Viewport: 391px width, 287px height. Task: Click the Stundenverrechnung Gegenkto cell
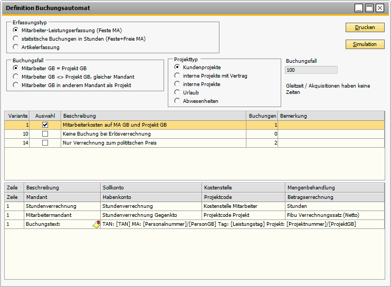point(151,215)
